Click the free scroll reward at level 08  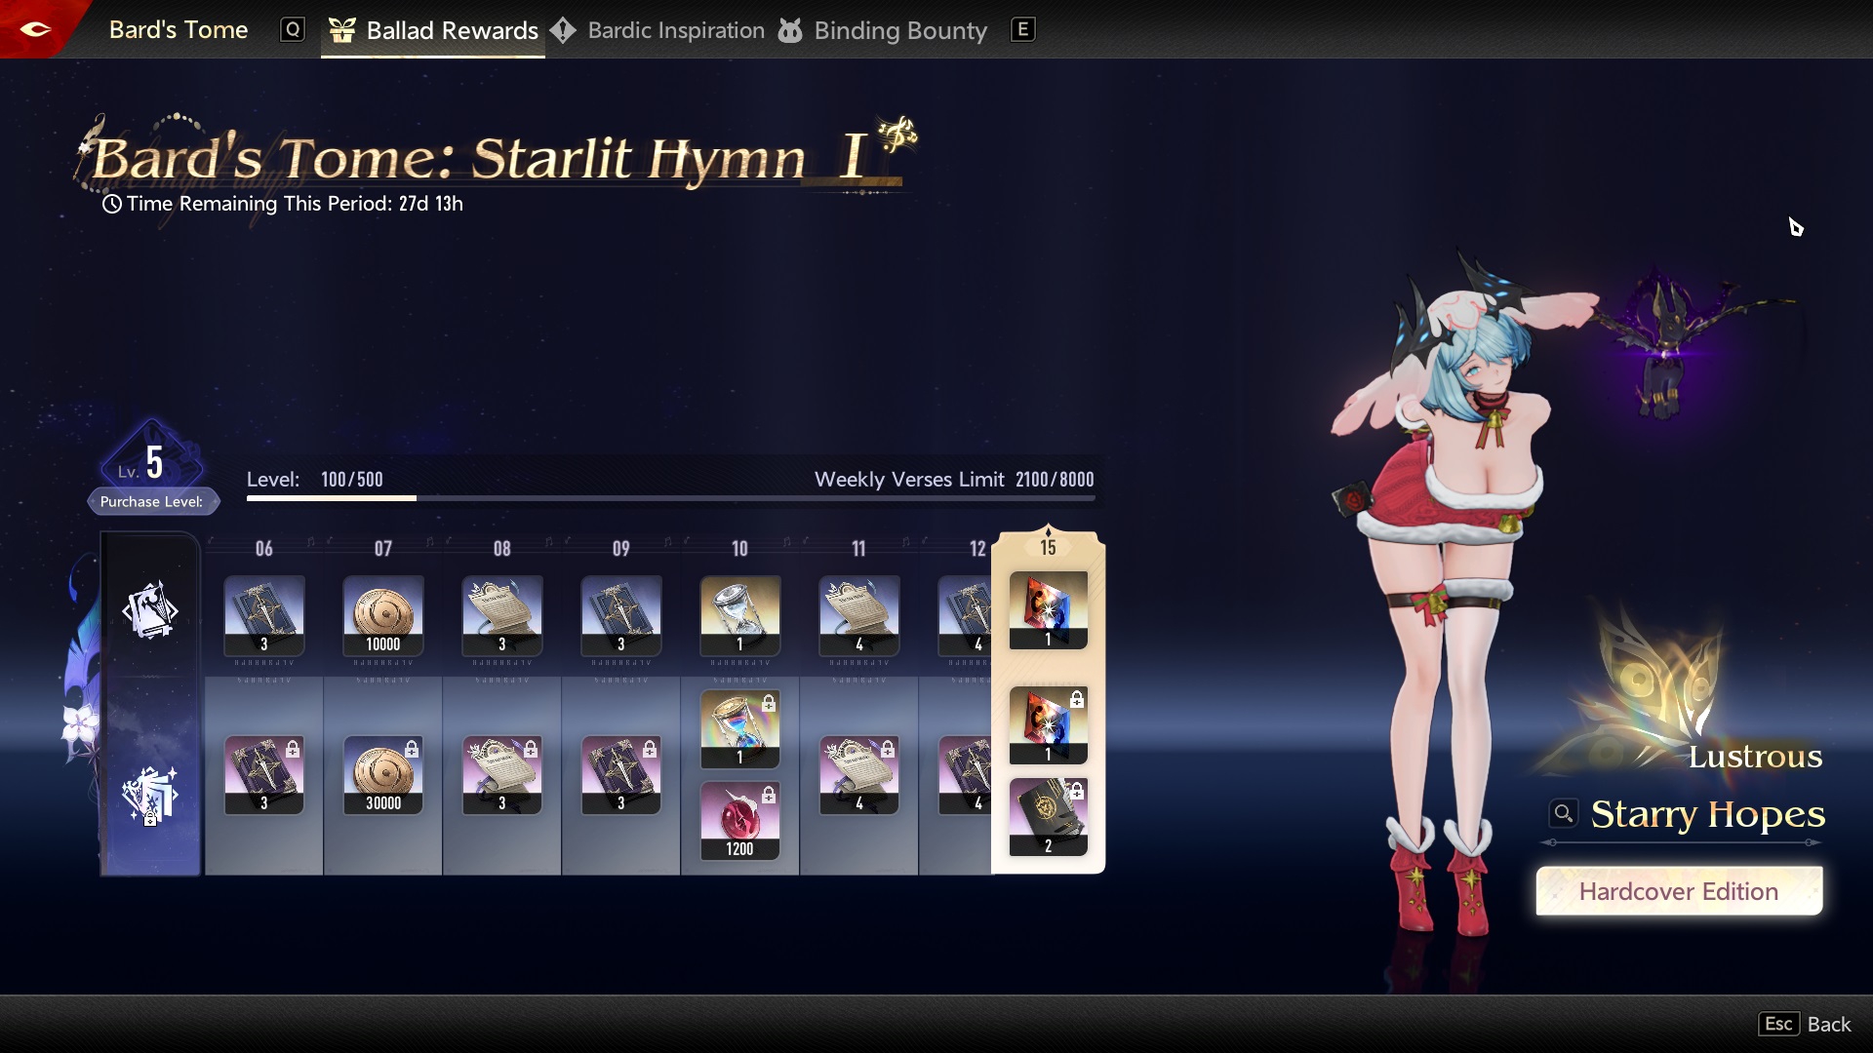tap(502, 615)
